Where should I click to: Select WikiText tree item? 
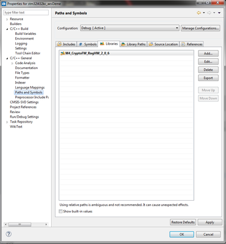(x=16, y=126)
